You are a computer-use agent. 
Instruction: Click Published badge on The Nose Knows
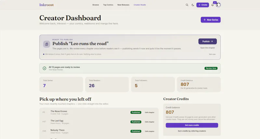(x=136, y=112)
